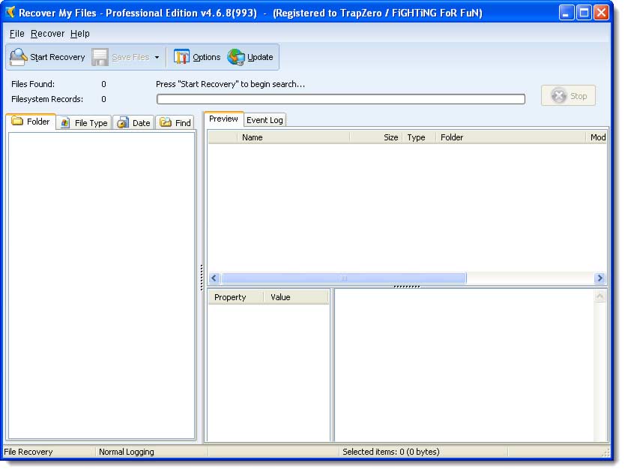Screen dimensions: 625x472
Task: Click the Mod column header
Action: pos(597,137)
